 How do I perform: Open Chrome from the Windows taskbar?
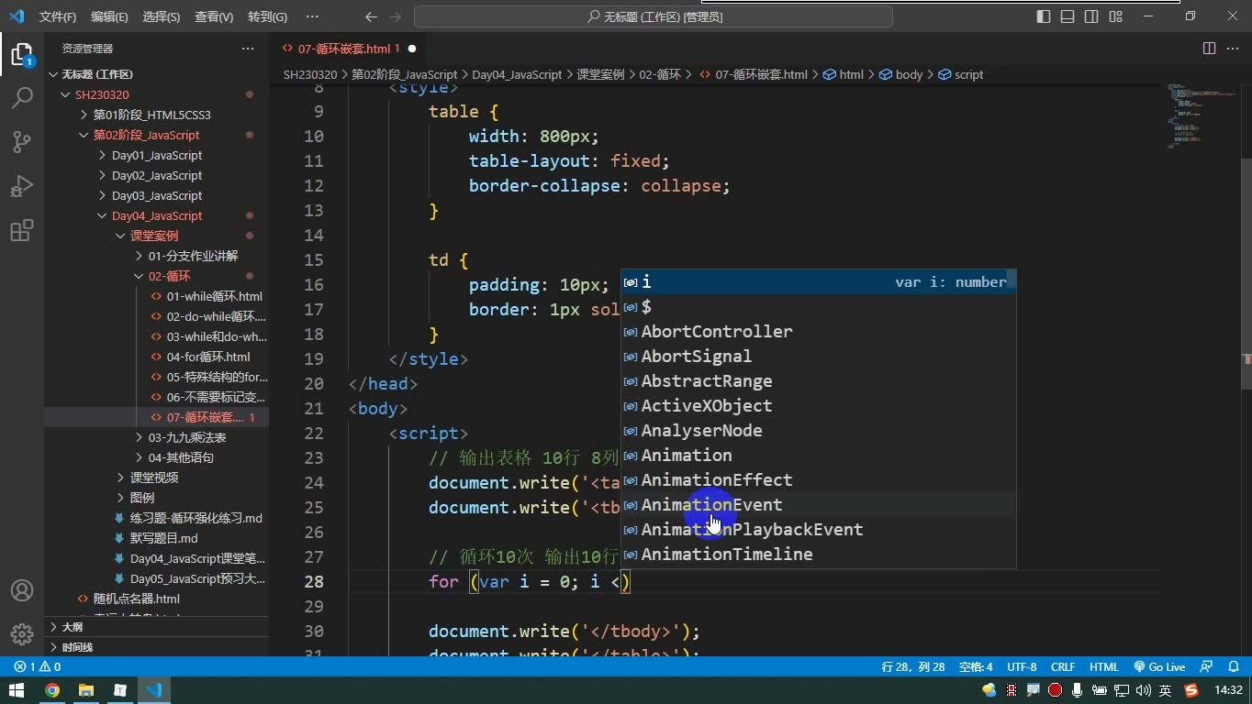pos(51,690)
